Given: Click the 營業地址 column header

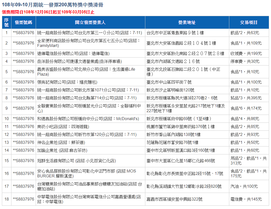Looking at the screenshot, I should 187,22.
